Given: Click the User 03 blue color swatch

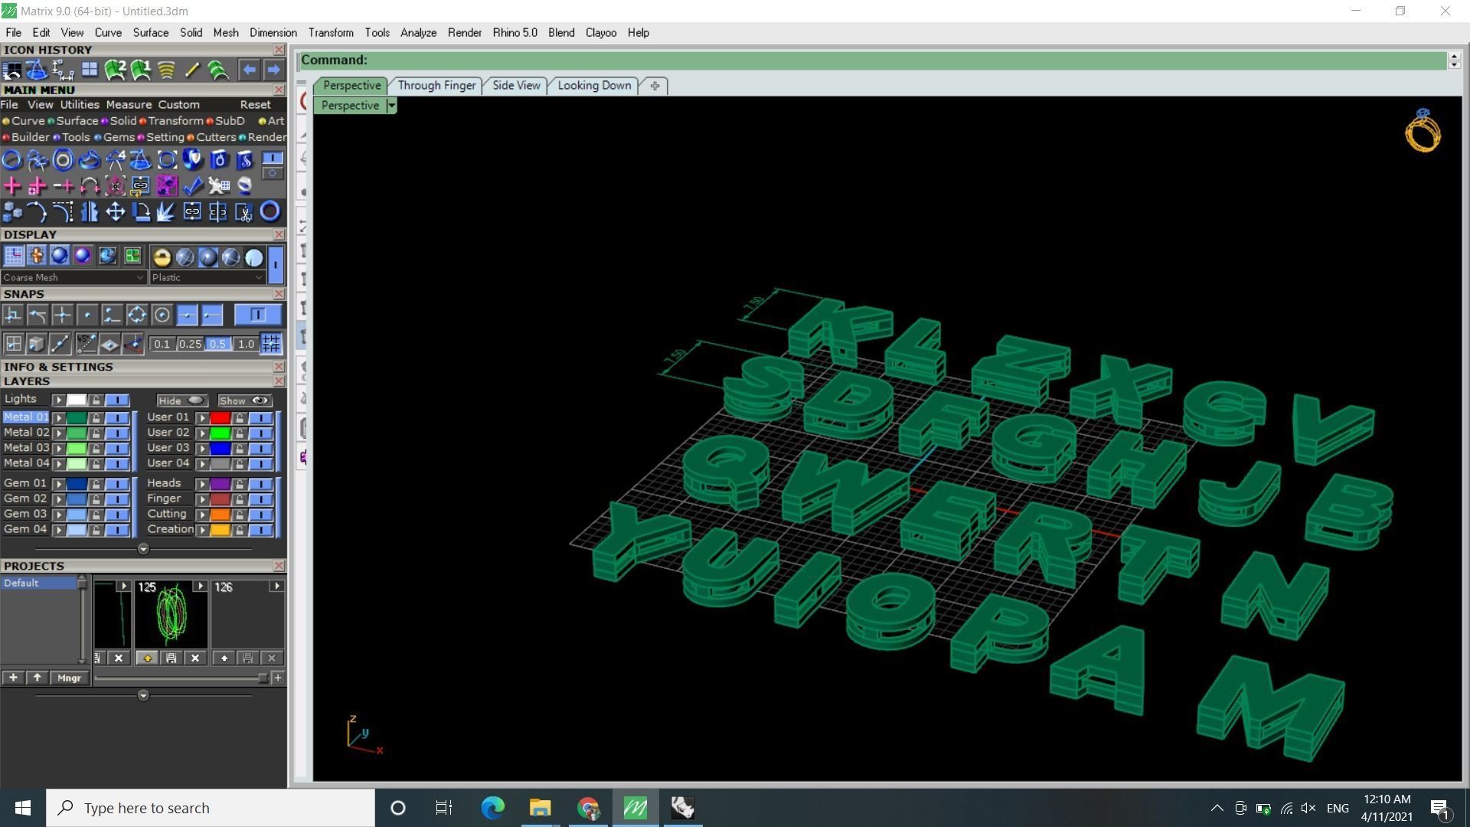Looking at the screenshot, I should coord(220,448).
